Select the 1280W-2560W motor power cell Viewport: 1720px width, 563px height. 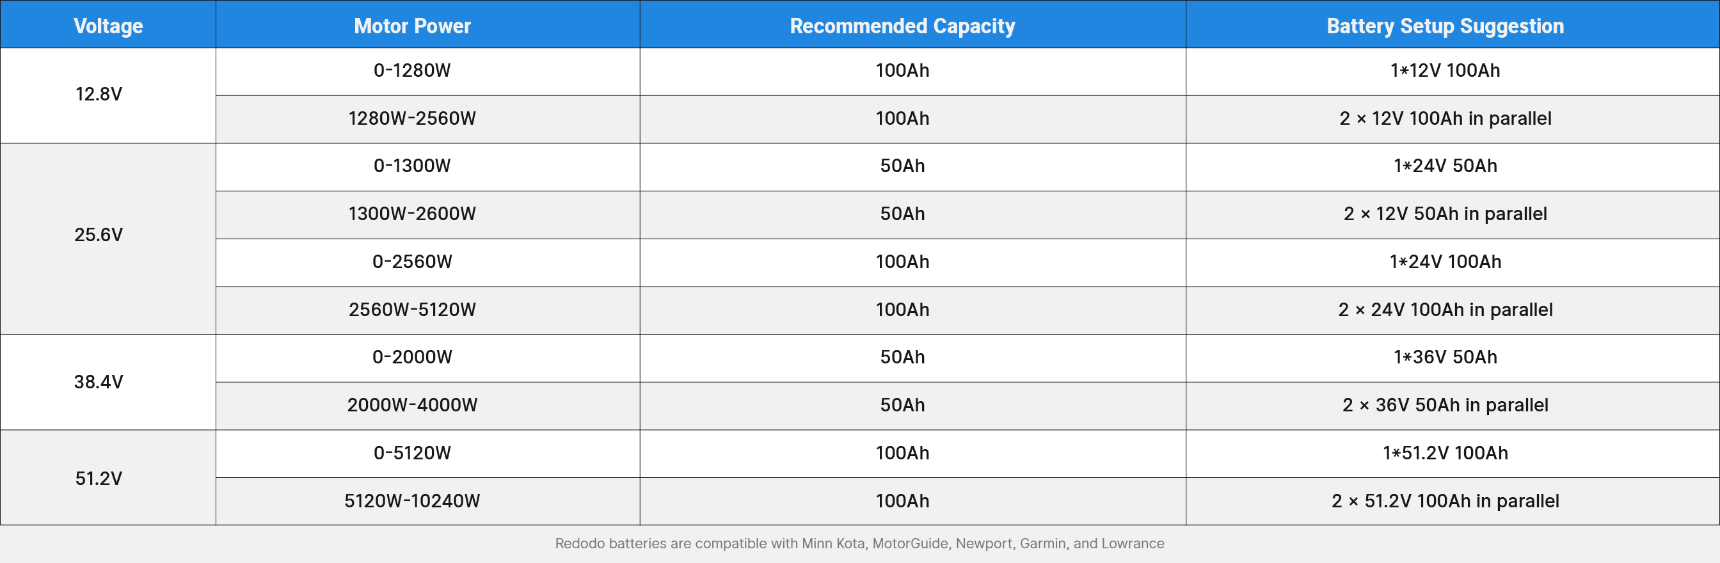412,118
